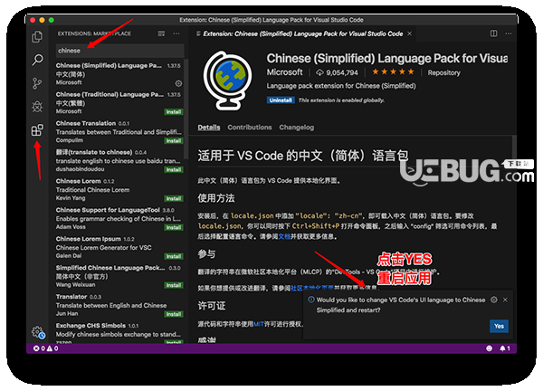
Task: Select Chinese (Traditional) Language Pack list item
Action: pos(119,103)
